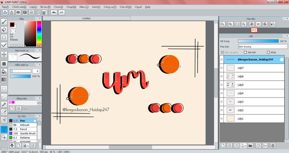Click the speech bubble icon in toolbar
Image resolution: width=289 pixels, height=153 pixels.
point(18,12)
